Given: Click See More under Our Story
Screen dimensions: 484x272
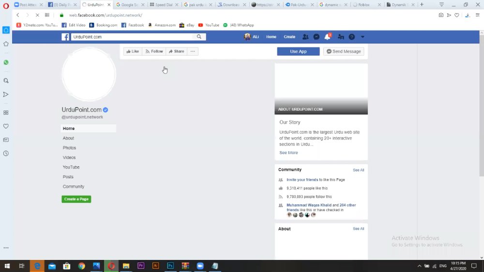Looking at the screenshot, I should tap(288, 153).
